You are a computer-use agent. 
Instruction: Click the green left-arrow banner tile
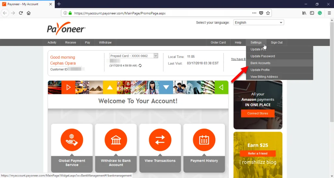[221, 87]
